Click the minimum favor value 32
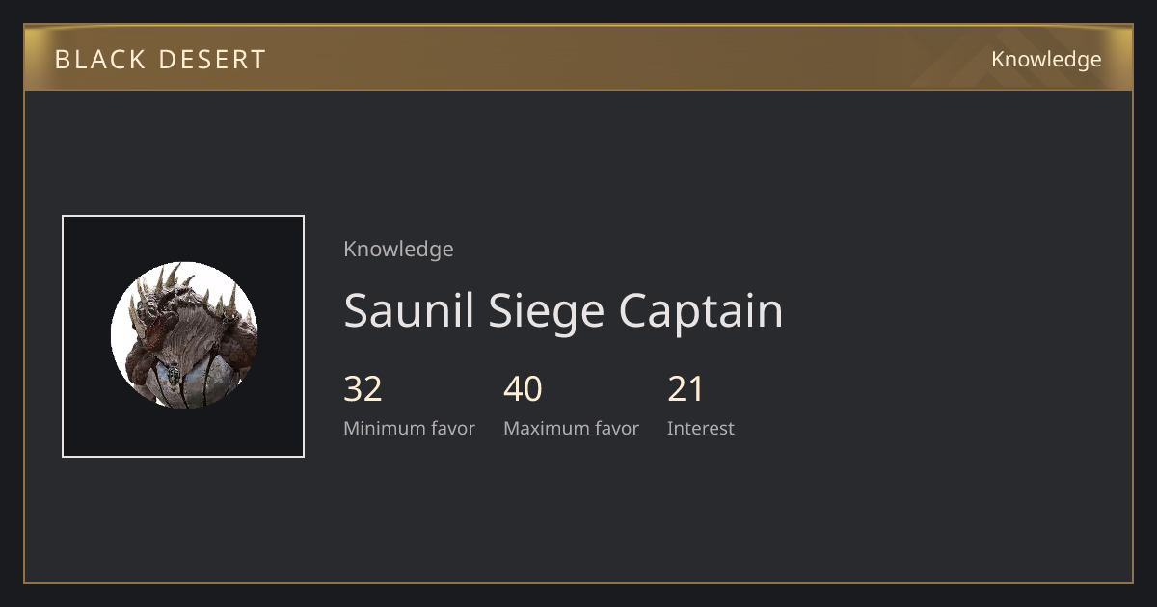The width and height of the screenshot is (1157, 607). pos(363,389)
